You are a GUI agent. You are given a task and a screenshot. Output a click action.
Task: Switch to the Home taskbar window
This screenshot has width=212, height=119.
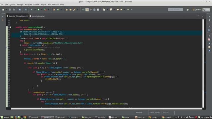(125, 117)
